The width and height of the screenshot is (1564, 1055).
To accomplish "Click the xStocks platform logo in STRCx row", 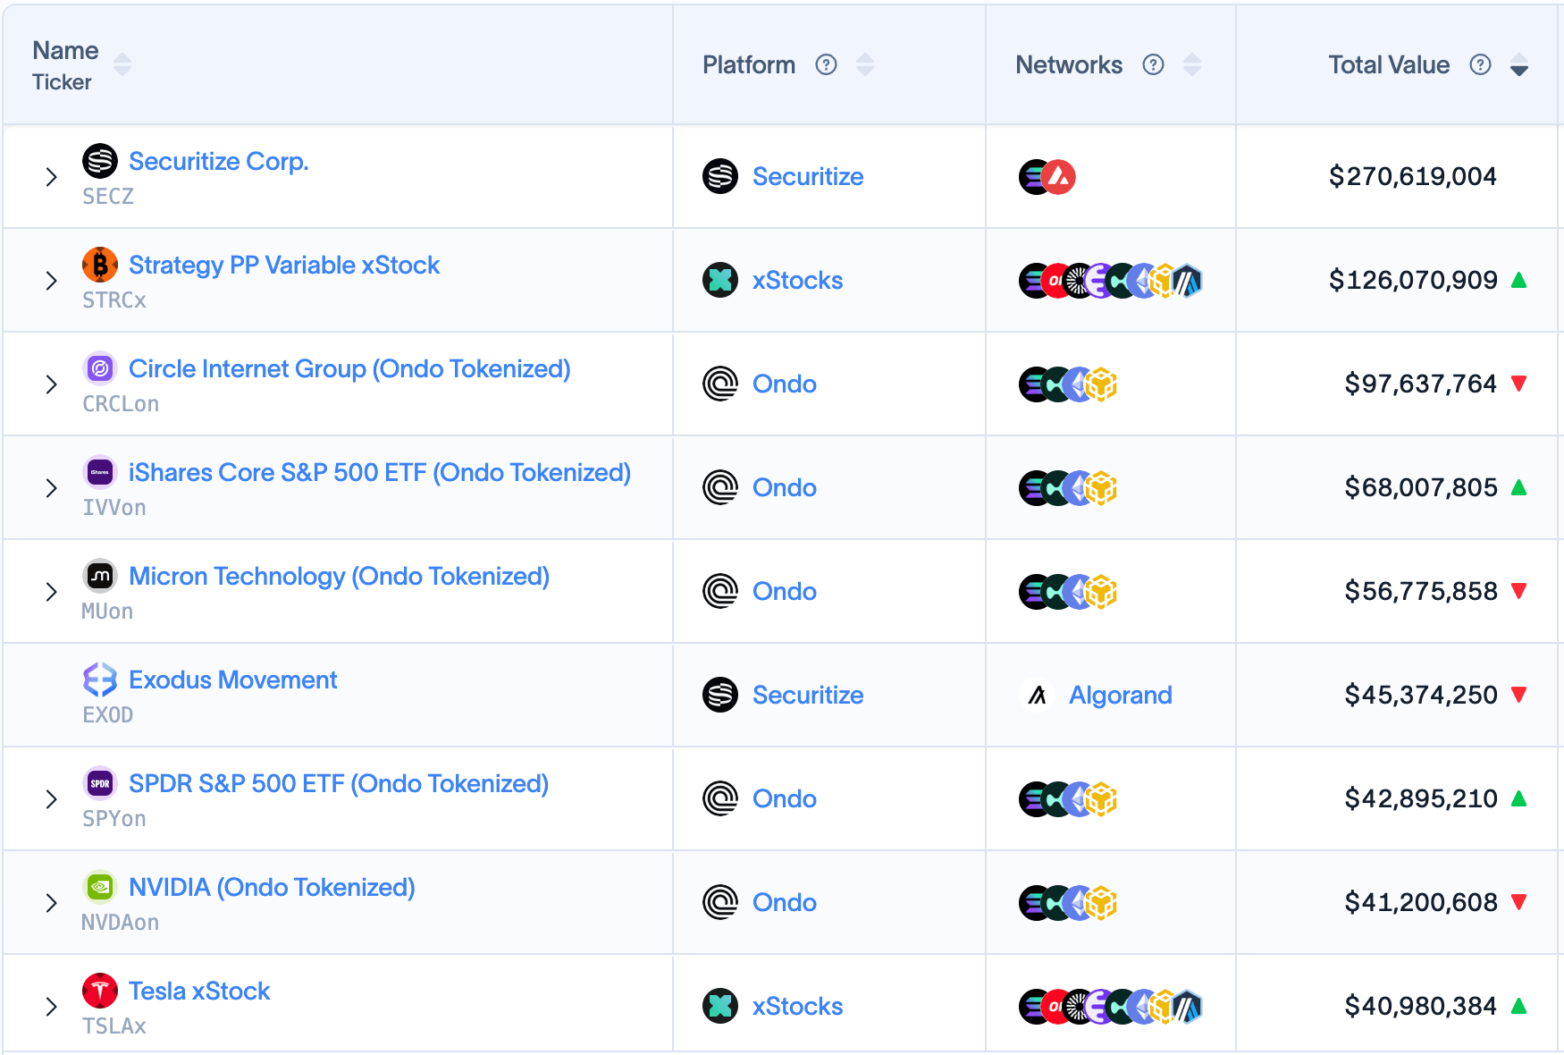I will [720, 280].
